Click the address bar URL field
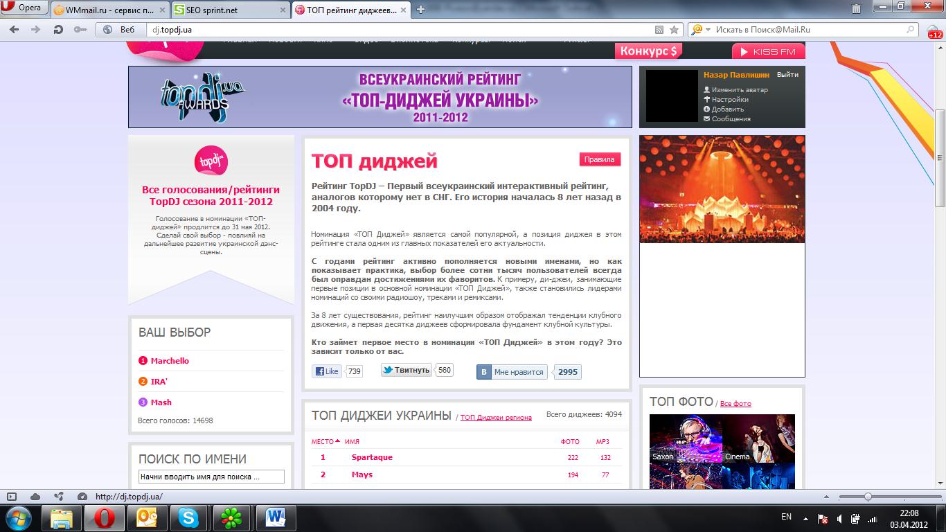The image size is (946, 532). (400, 30)
